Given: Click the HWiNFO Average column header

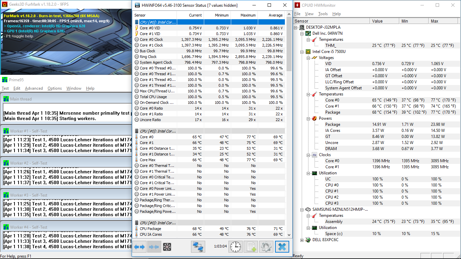Looking at the screenshot, I should pyautogui.click(x=271, y=15).
